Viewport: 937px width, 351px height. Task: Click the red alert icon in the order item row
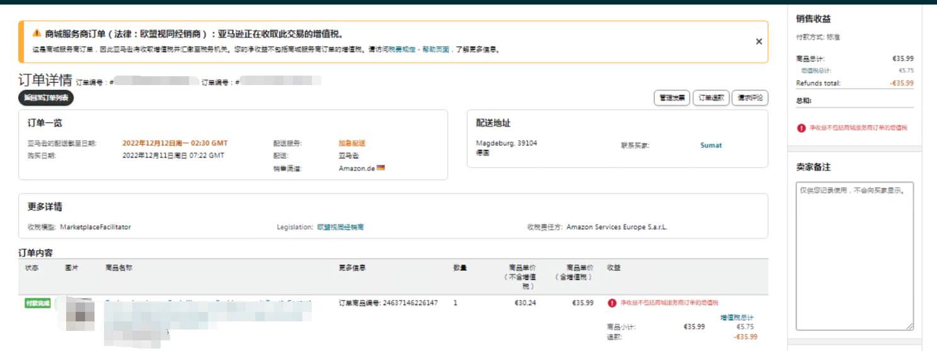click(612, 303)
